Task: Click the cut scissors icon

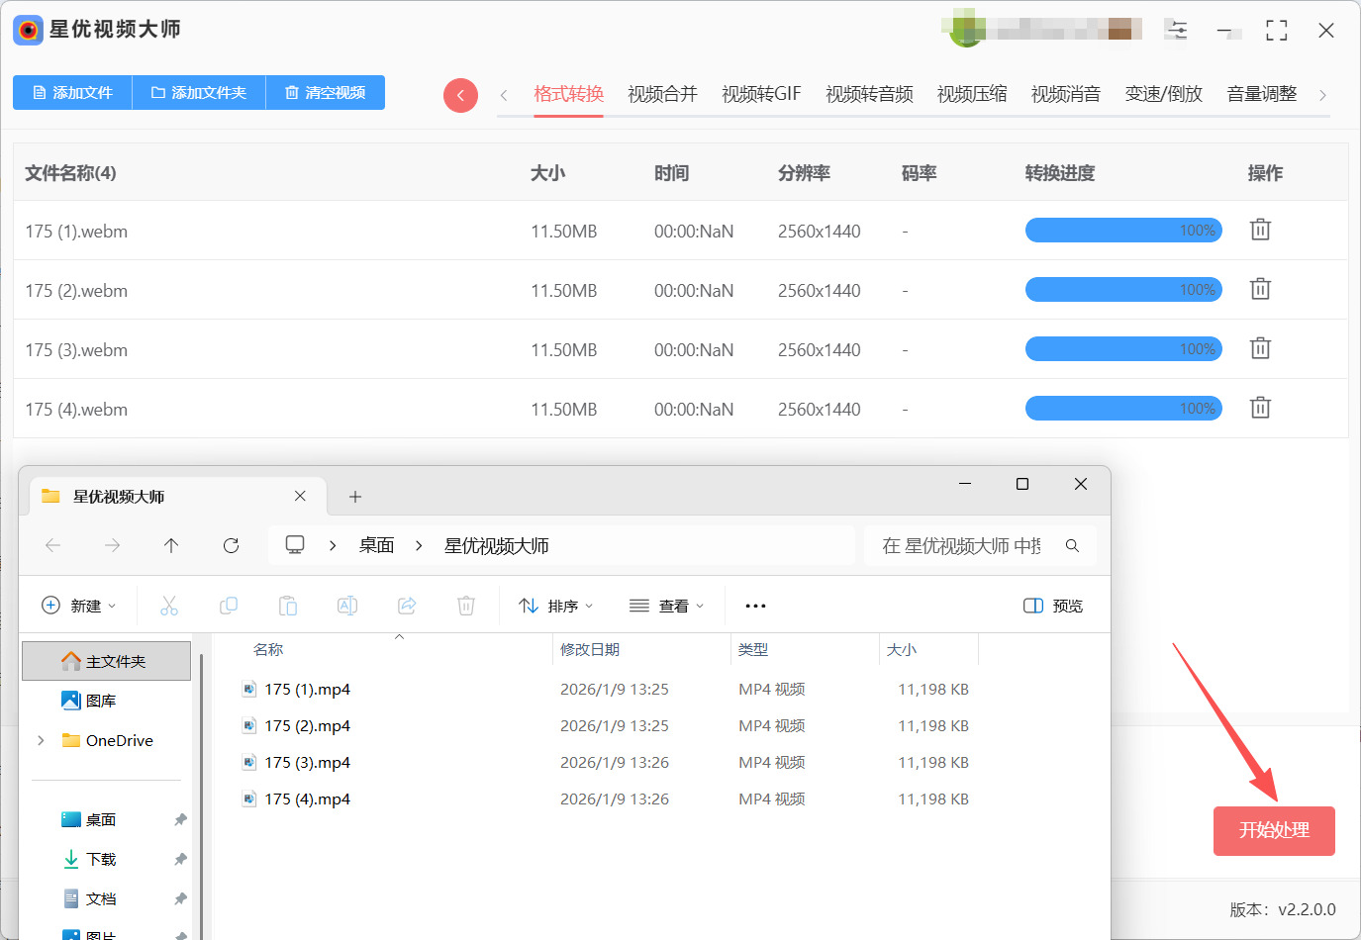Action: pyautogui.click(x=169, y=606)
